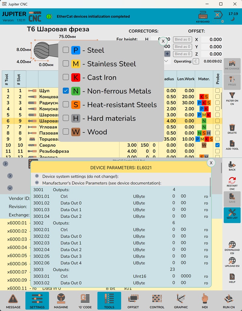Tick the Wood material checkbox
The image size is (242, 311).
[x=66, y=132]
